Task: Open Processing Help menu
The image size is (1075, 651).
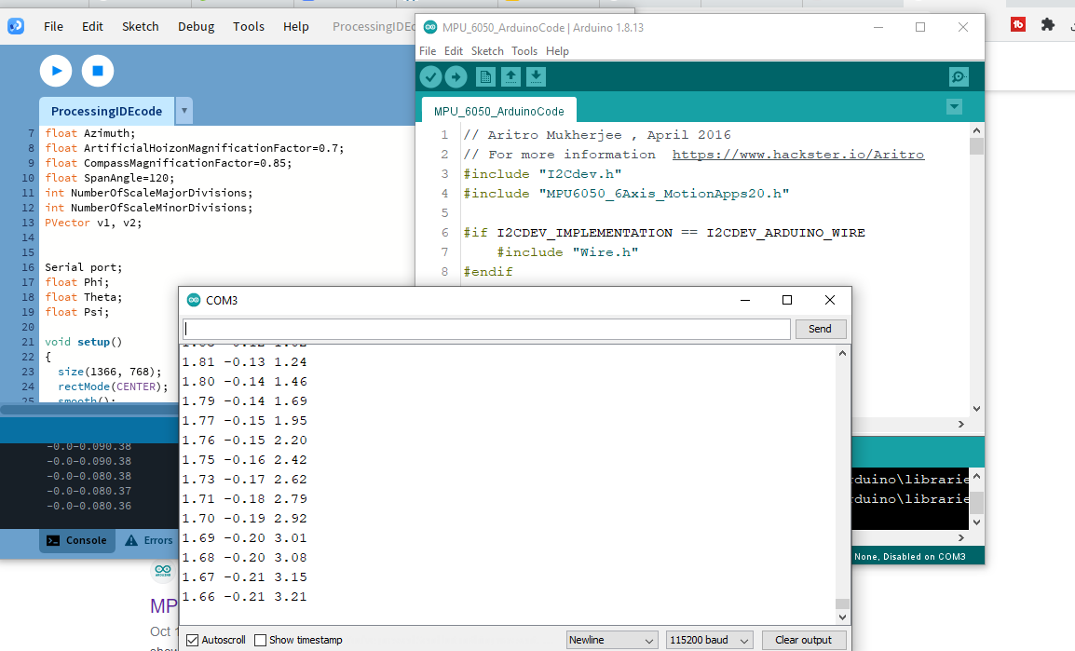Action: [x=296, y=27]
